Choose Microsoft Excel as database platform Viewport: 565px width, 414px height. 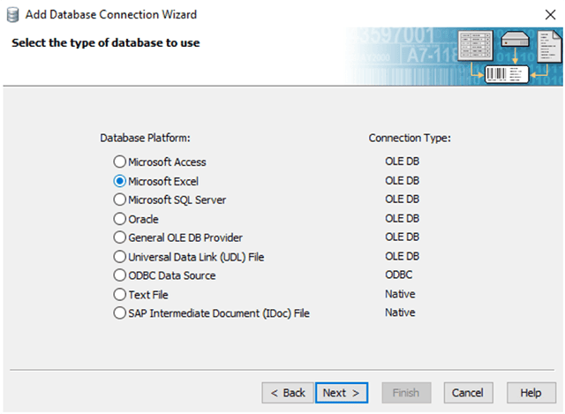coord(120,181)
